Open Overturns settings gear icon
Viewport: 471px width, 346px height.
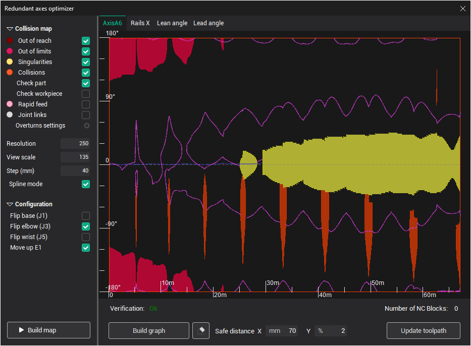point(86,126)
